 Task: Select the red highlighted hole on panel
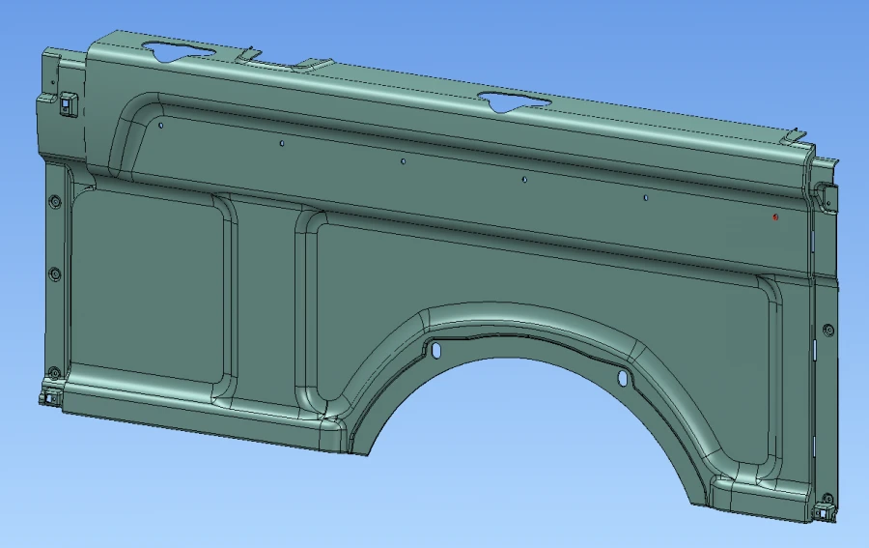click(775, 218)
